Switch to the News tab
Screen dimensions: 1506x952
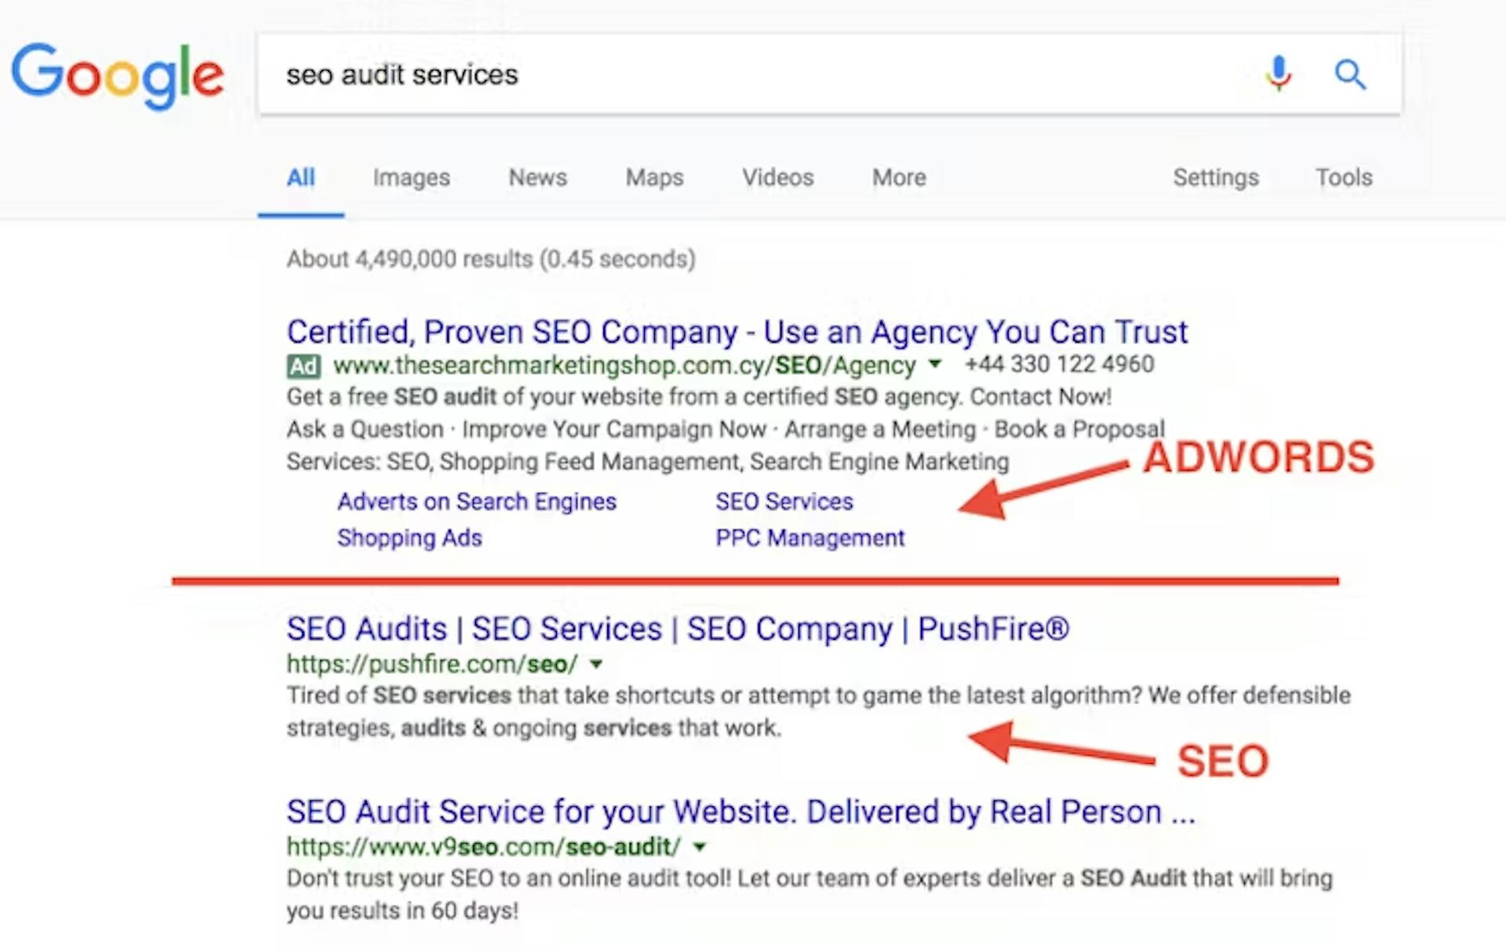click(x=537, y=177)
